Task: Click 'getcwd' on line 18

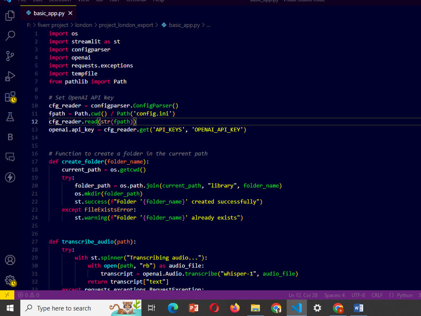Action: [130, 169]
